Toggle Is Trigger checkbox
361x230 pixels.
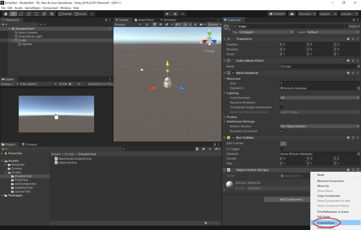282,149
